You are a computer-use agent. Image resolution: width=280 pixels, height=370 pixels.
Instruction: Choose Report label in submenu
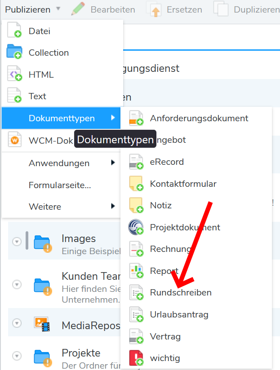click(164, 271)
